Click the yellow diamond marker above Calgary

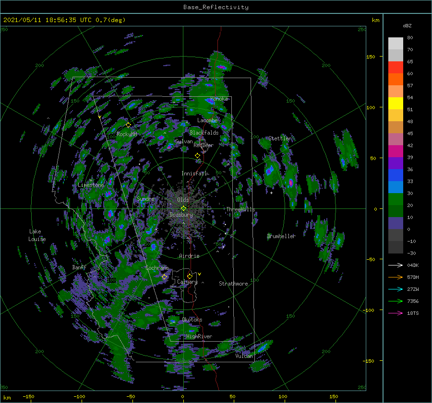190,276
